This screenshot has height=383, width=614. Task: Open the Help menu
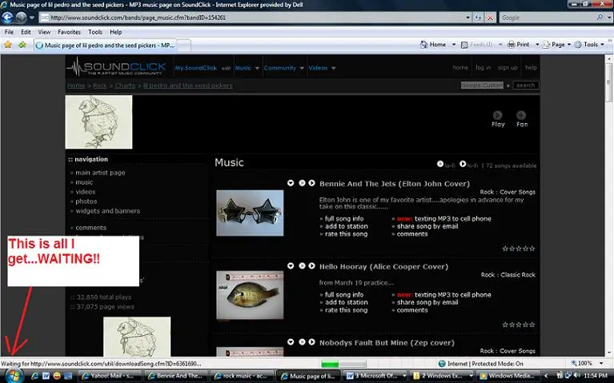click(x=115, y=32)
